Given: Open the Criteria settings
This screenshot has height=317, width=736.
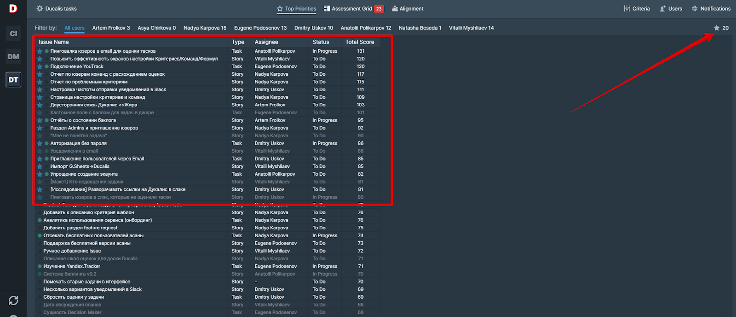Looking at the screenshot, I should pyautogui.click(x=637, y=9).
